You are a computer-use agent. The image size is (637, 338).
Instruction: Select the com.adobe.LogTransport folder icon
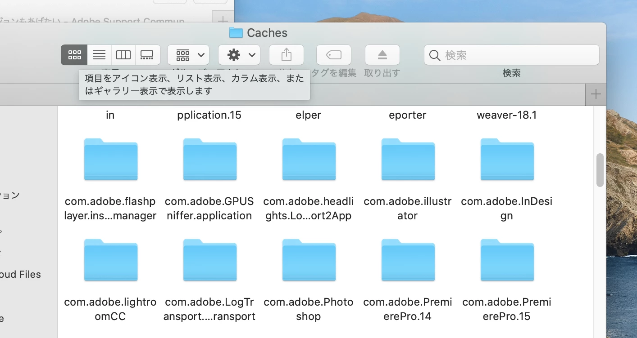pyautogui.click(x=210, y=260)
